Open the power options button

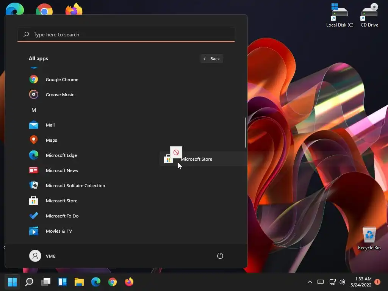tap(220, 256)
